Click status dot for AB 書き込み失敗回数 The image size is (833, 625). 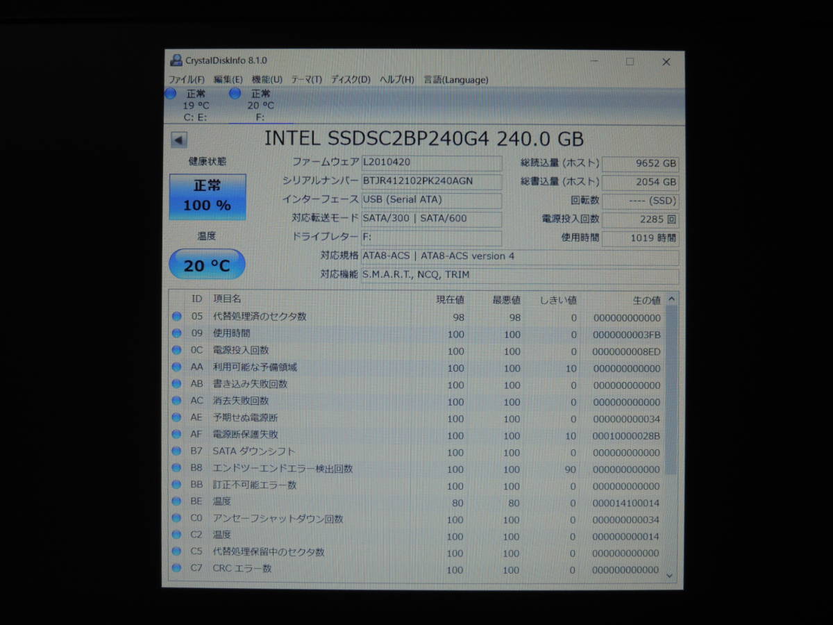point(176,385)
